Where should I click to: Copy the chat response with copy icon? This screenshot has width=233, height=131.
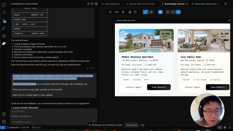tap(93, 68)
